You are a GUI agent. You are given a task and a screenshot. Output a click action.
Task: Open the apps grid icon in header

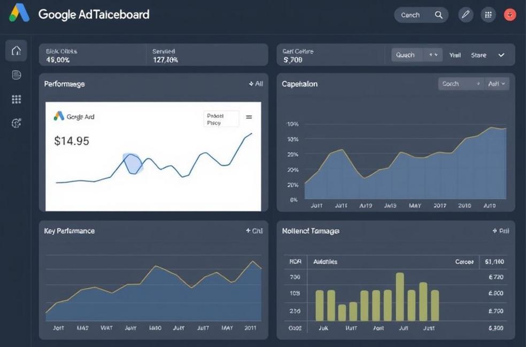pyautogui.click(x=488, y=15)
